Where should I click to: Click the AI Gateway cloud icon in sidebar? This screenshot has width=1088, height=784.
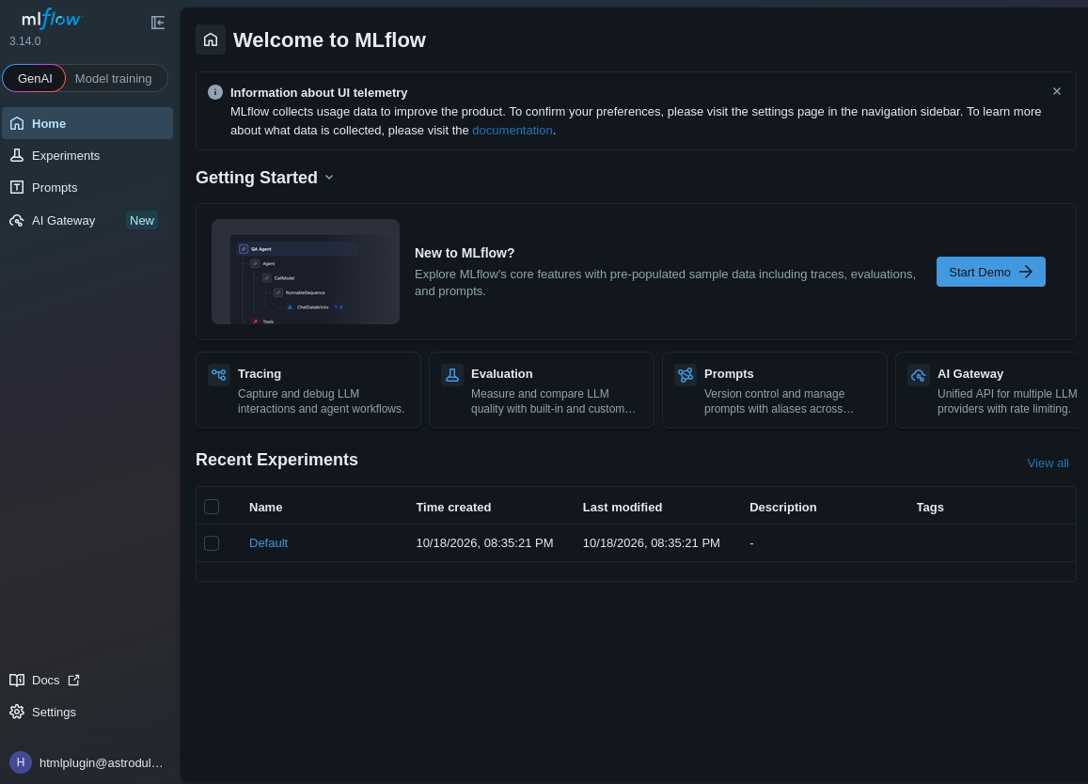click(x=17, y=221)
